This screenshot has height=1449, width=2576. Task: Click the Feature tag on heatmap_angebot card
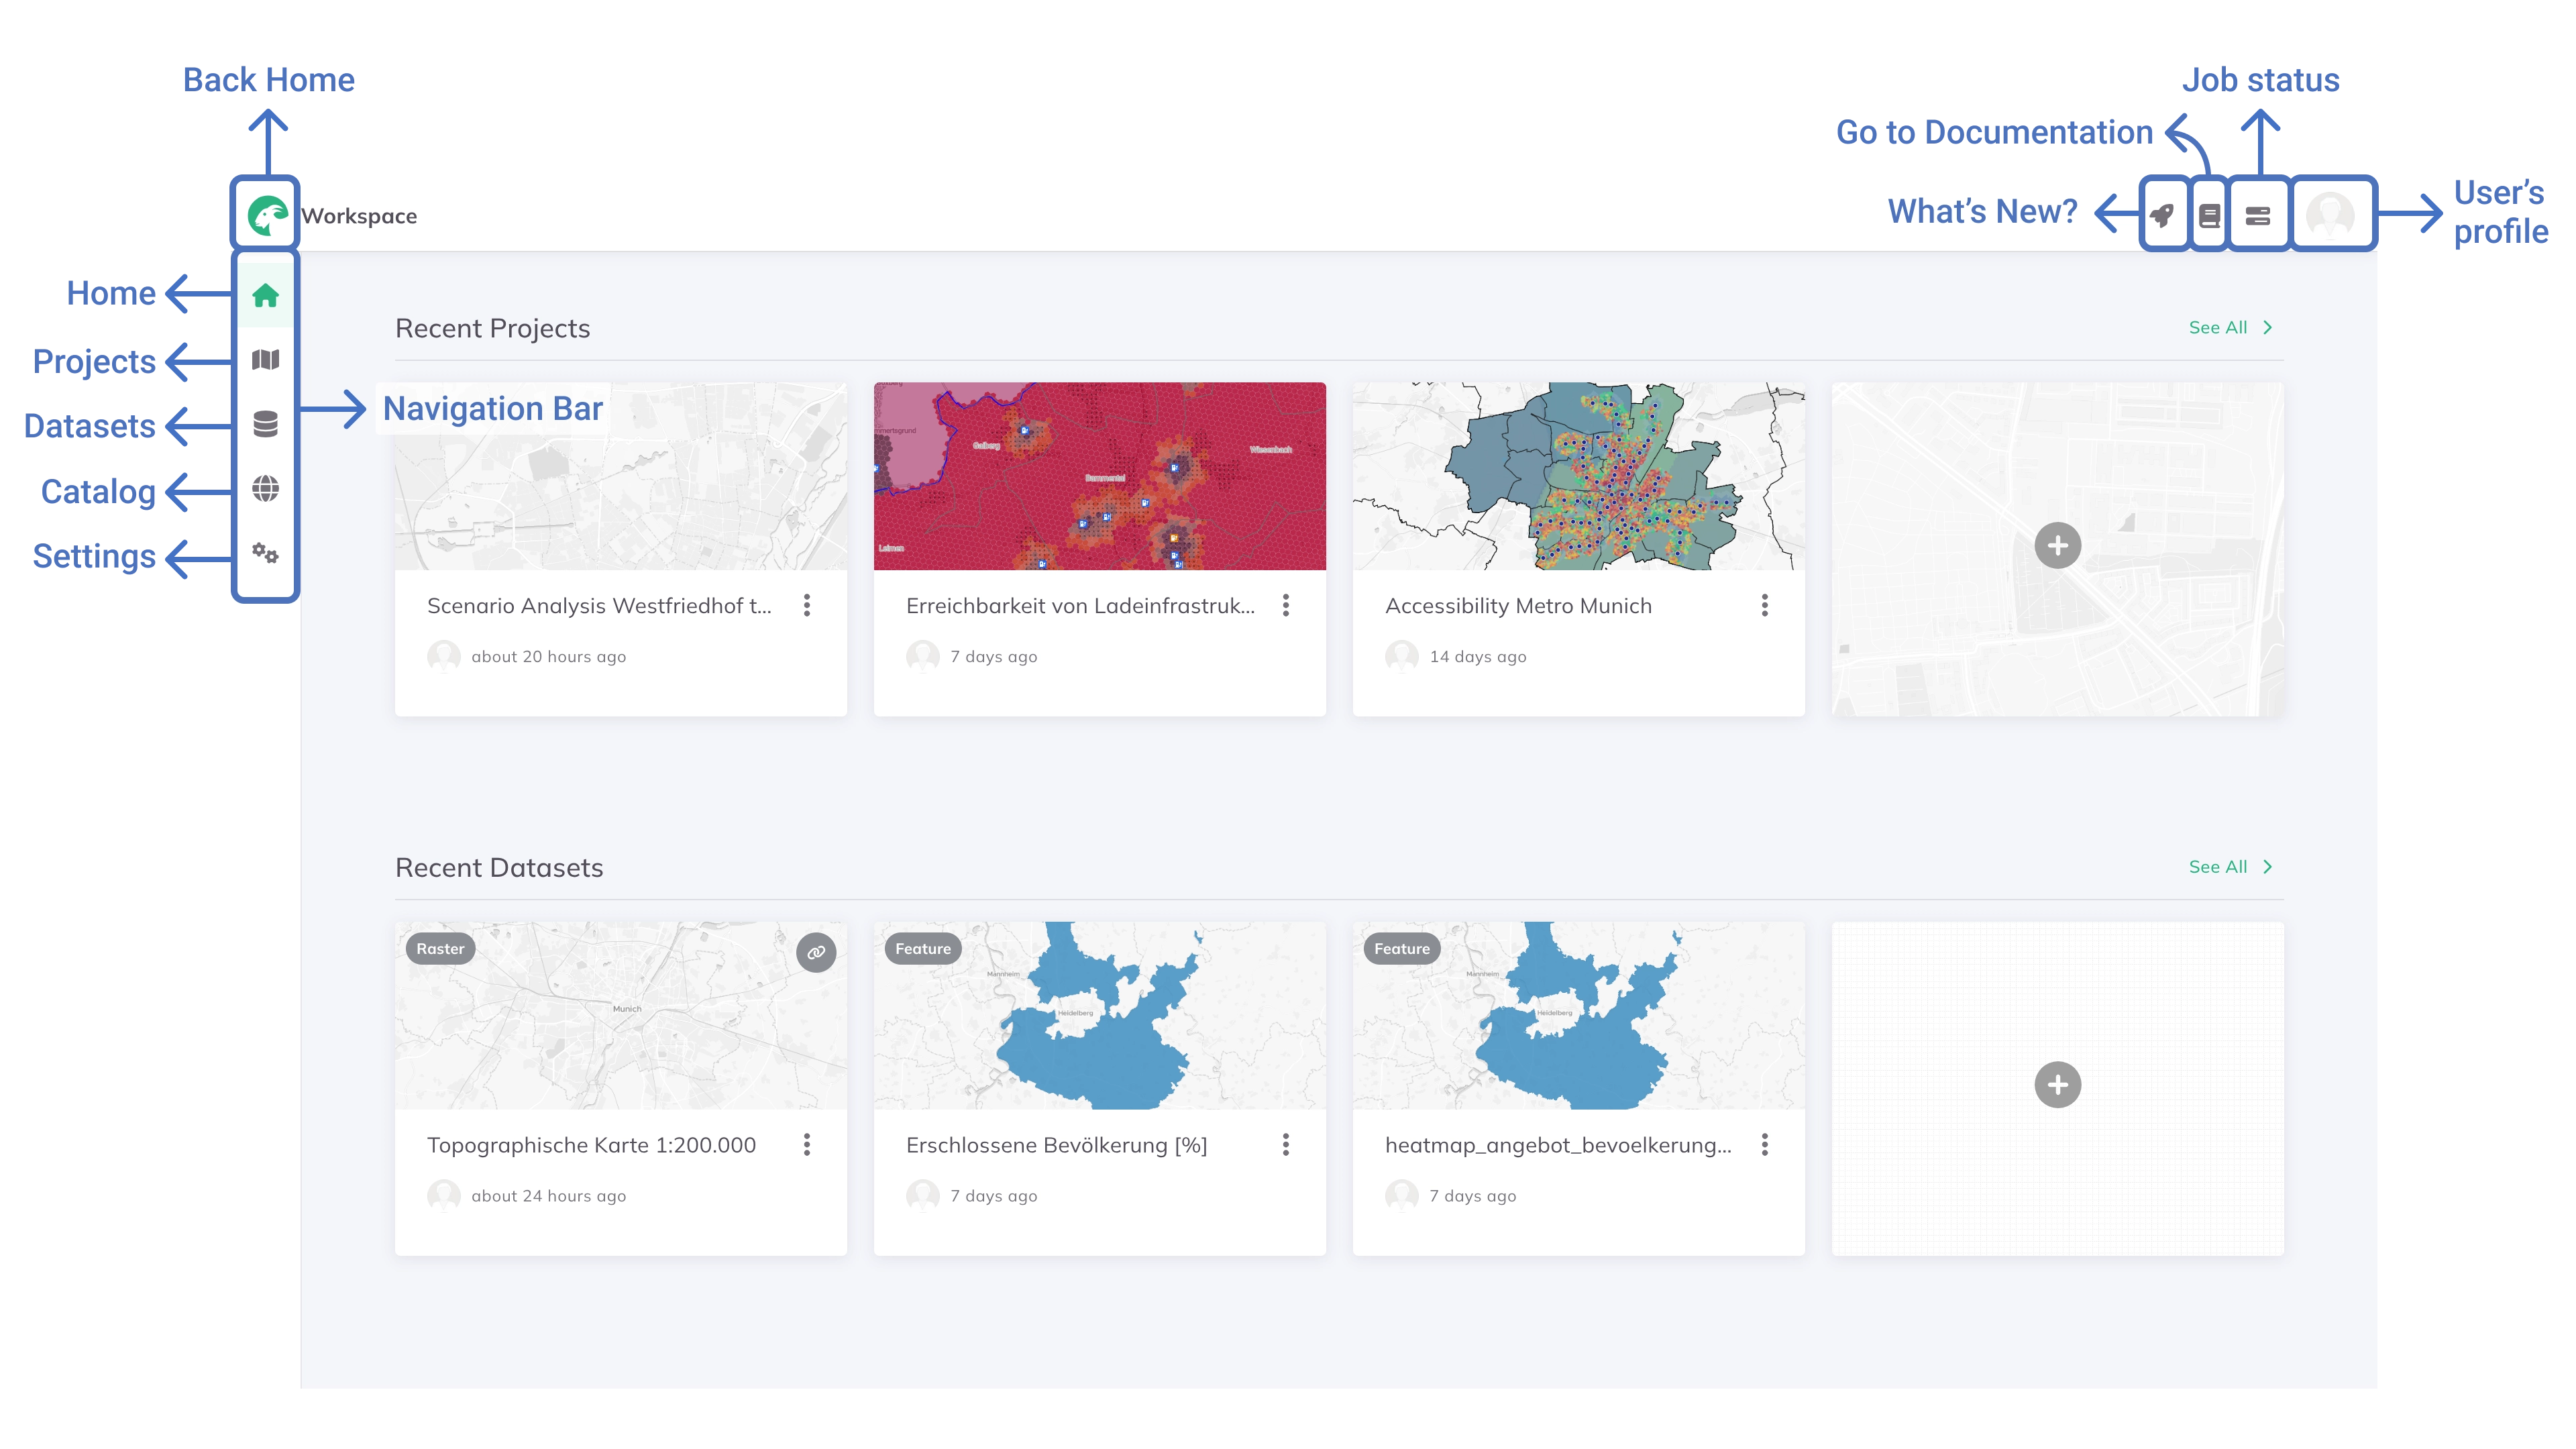[x=1401, y=948]
